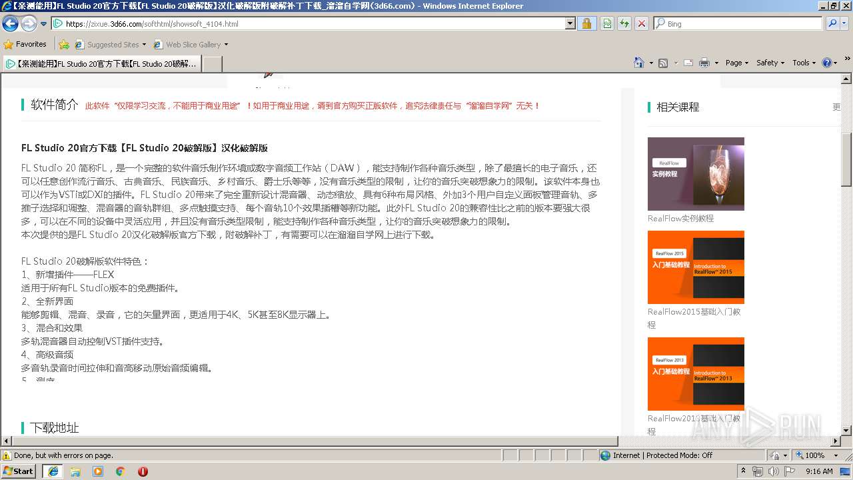Expand the Print options dropdown arrow
This screenshot has width=853, height=480.
click(716, 63)
